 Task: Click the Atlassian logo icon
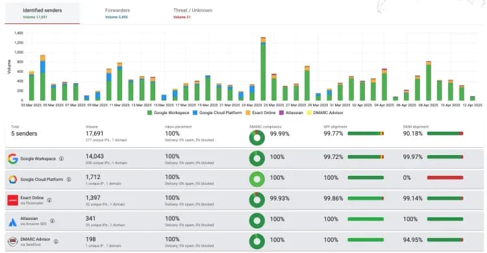[x=13, y=222]
